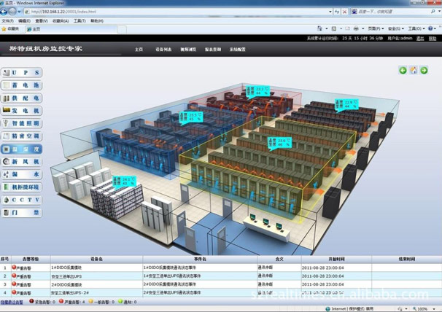
Task: Select the 门禁 access control item
Action: click(22, 213)
